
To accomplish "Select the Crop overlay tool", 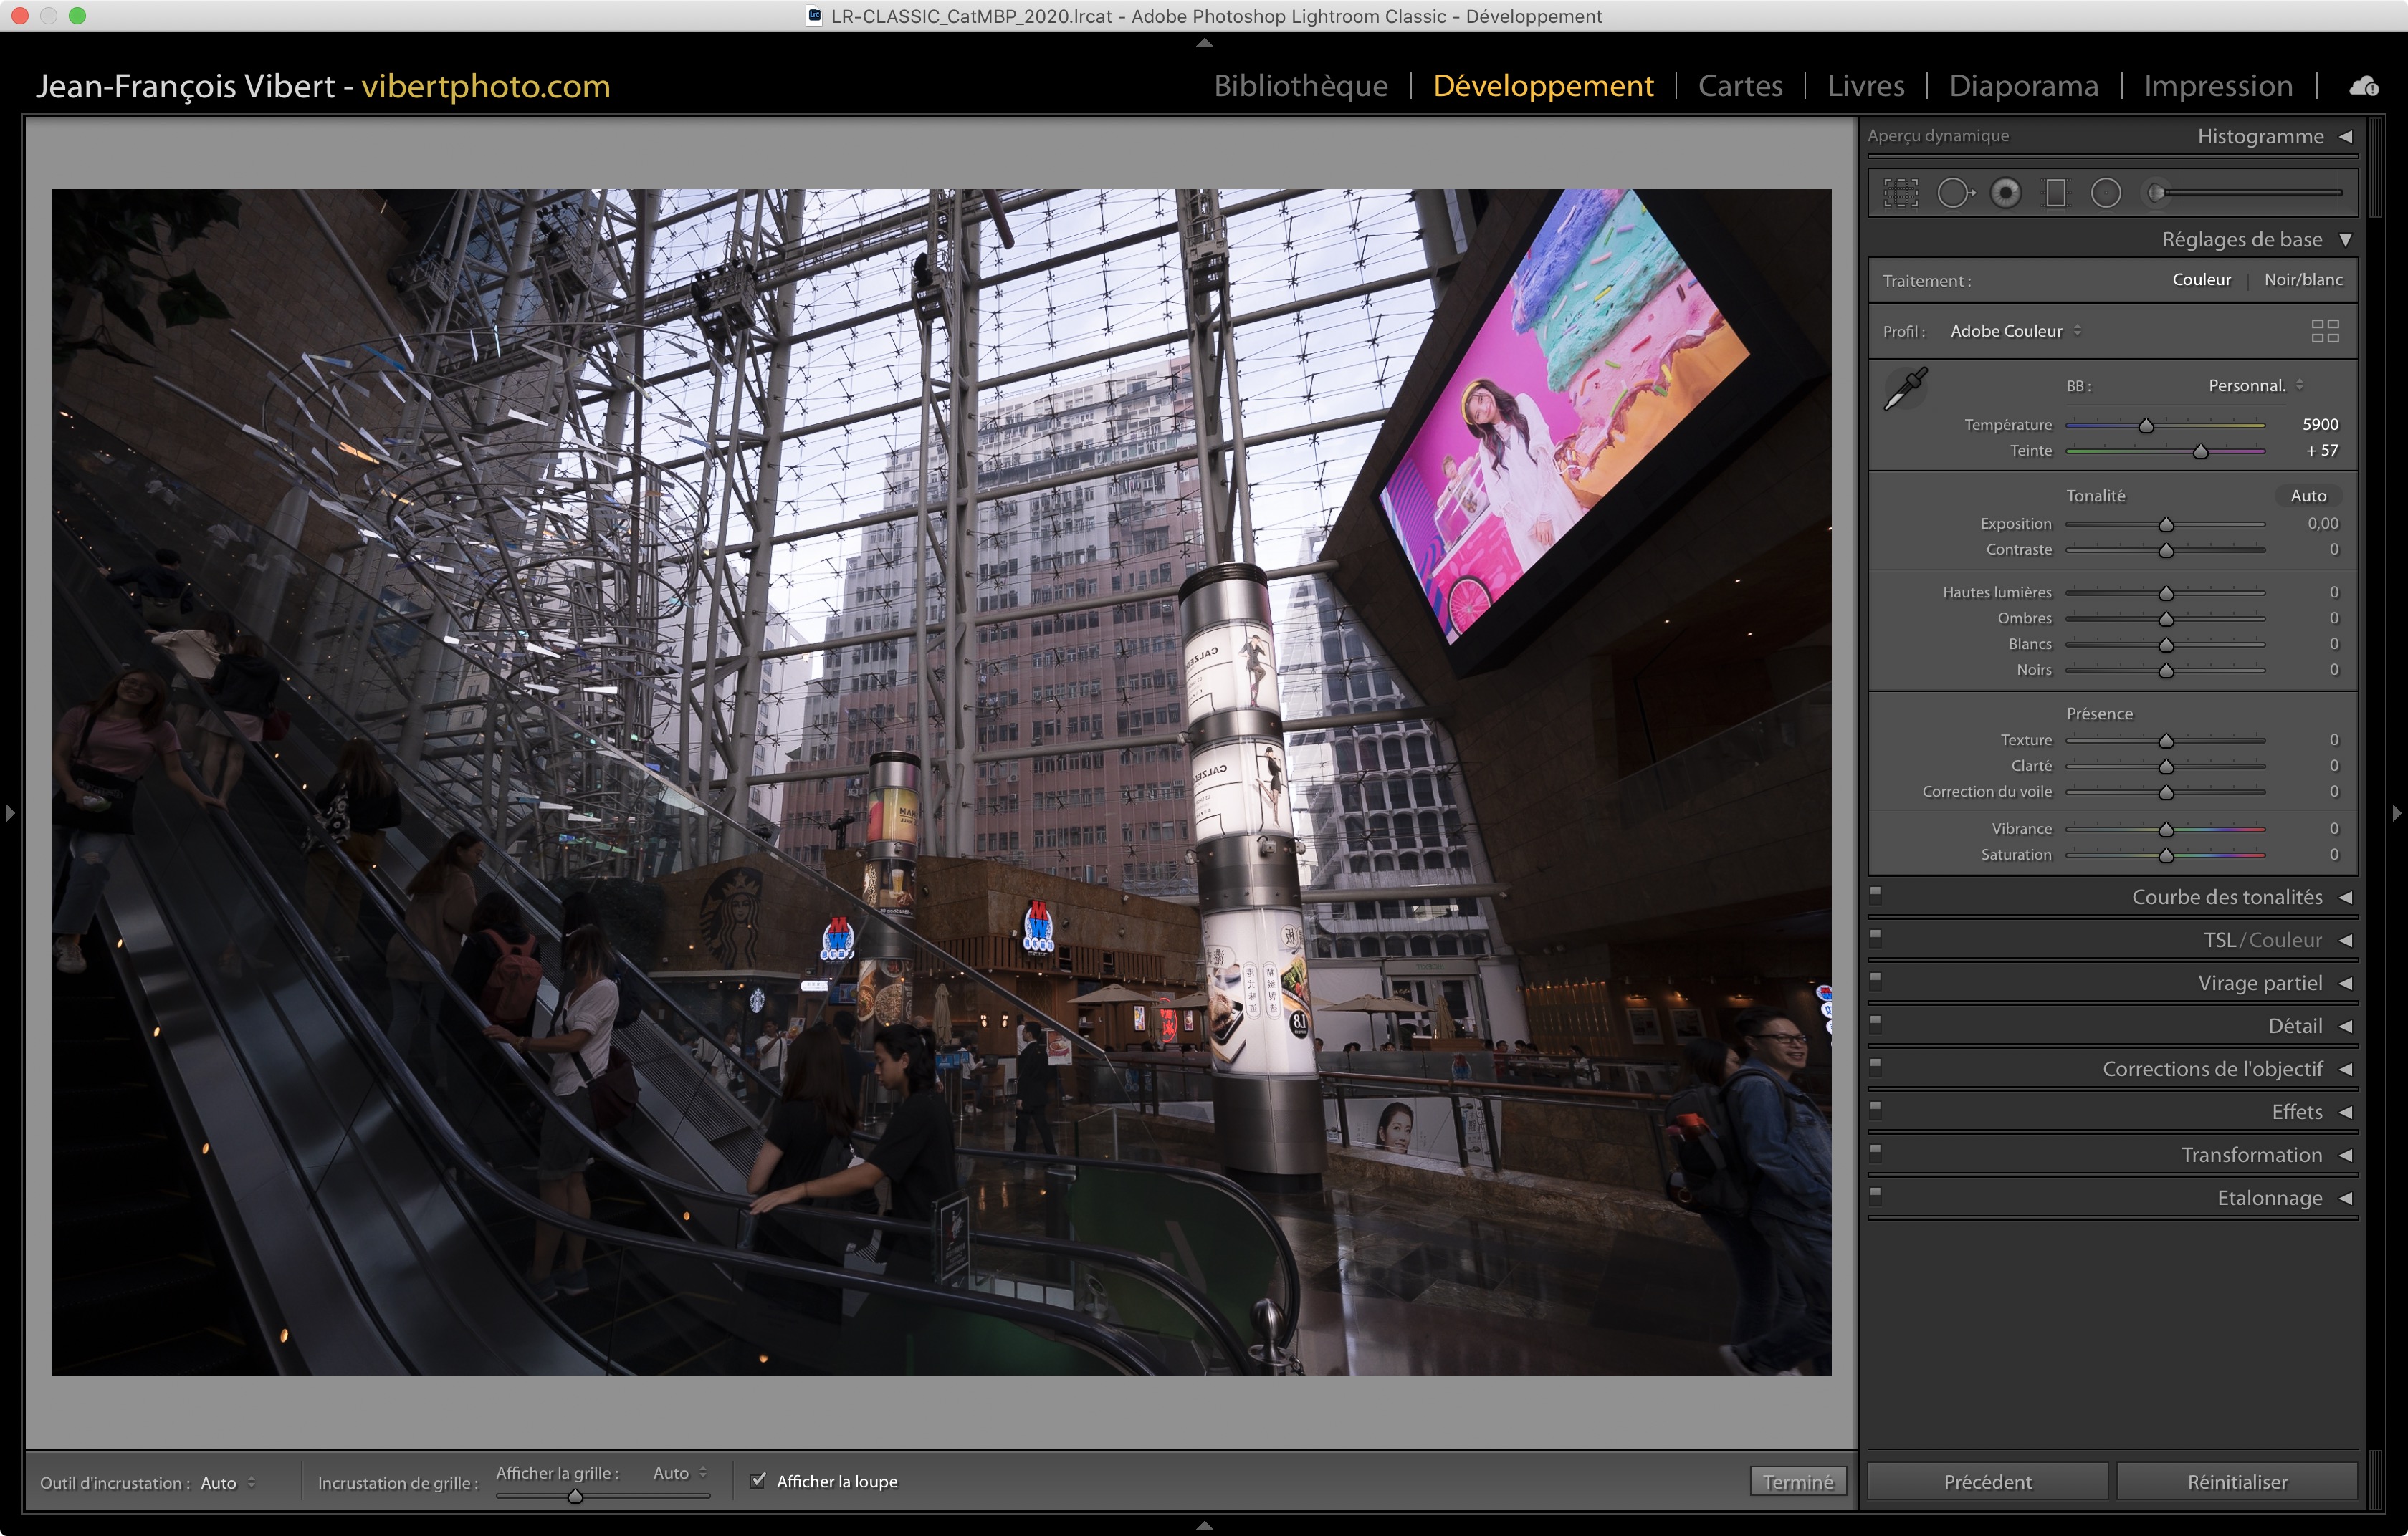I will [x=1900, y=193].
